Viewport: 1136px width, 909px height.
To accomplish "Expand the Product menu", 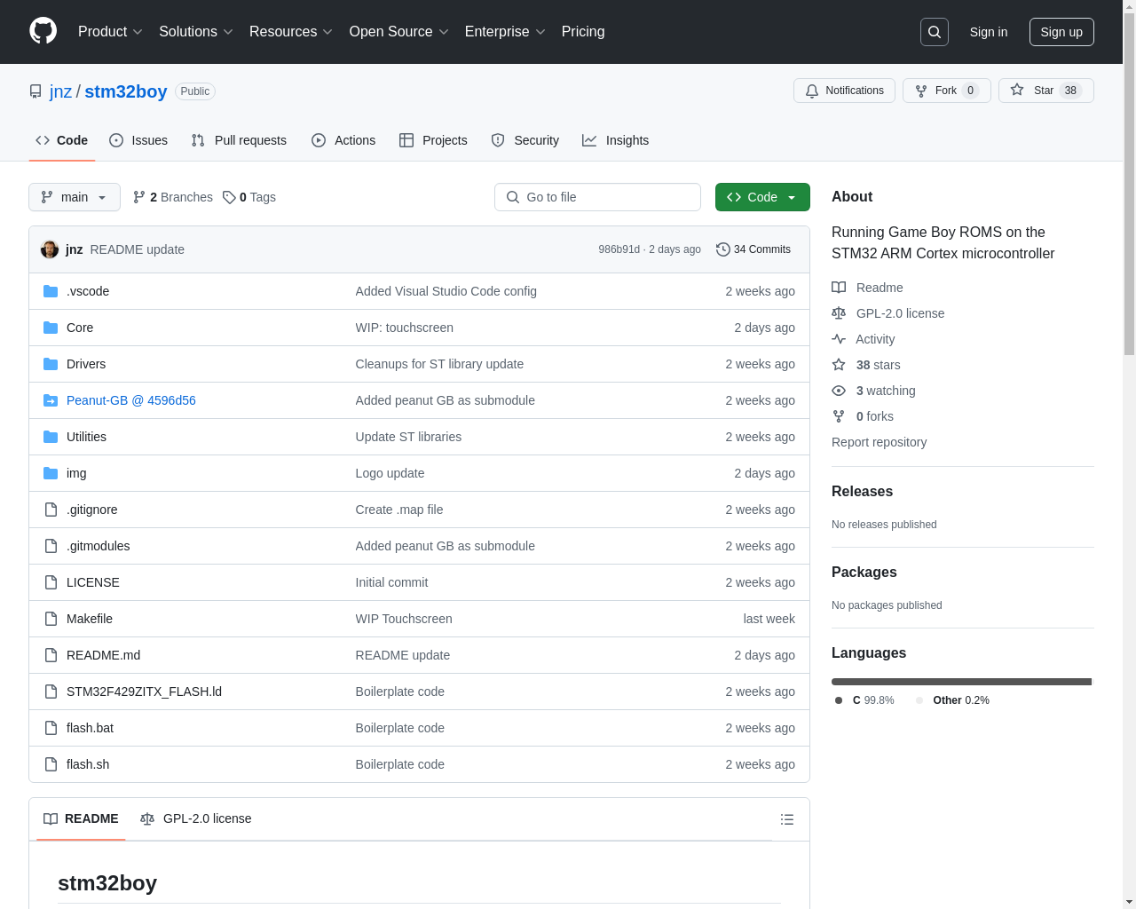I will tap(110, 32).
